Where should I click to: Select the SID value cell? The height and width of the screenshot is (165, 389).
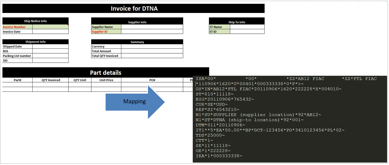(50, 61)
